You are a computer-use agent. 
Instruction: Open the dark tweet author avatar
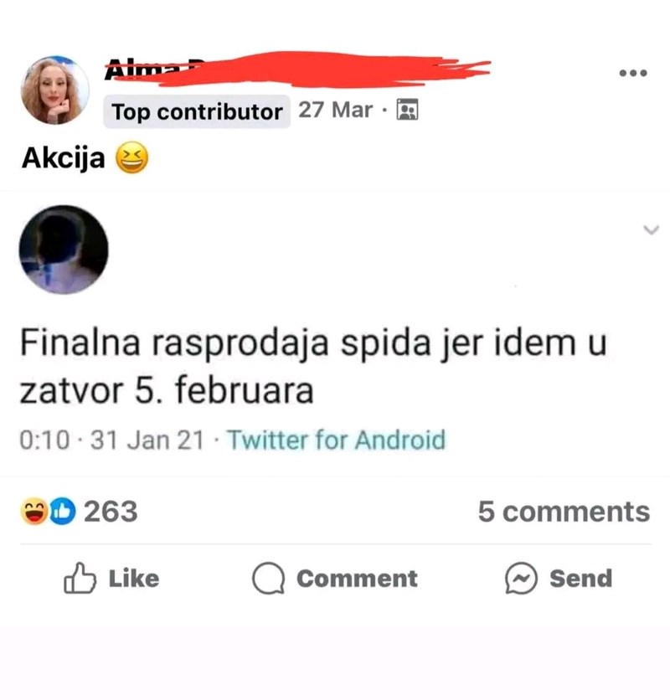64,250
